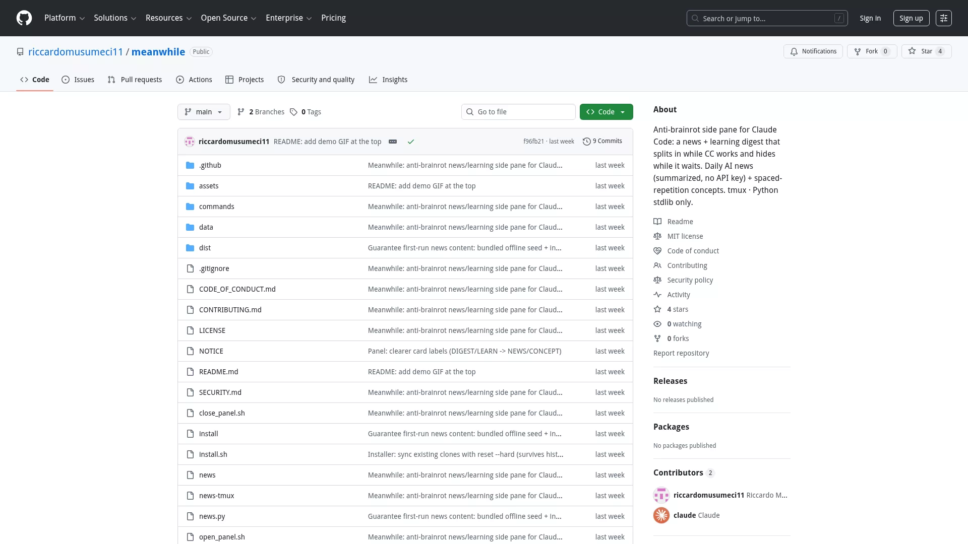This screenshot has height=544, width=968.
Task: Click the Notifications button
Action: (813, 51)
